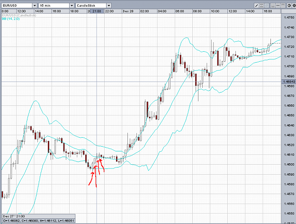
Task: Click the layout icon with solid top line
Action: pyautogui.click(x=283, y=6)
